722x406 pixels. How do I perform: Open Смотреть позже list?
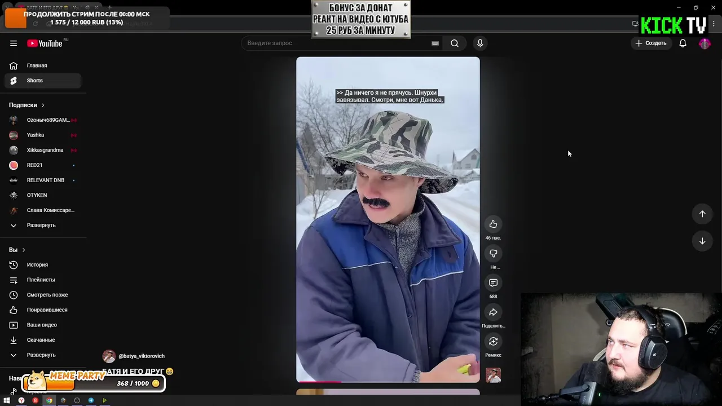(x=43, y=295)
